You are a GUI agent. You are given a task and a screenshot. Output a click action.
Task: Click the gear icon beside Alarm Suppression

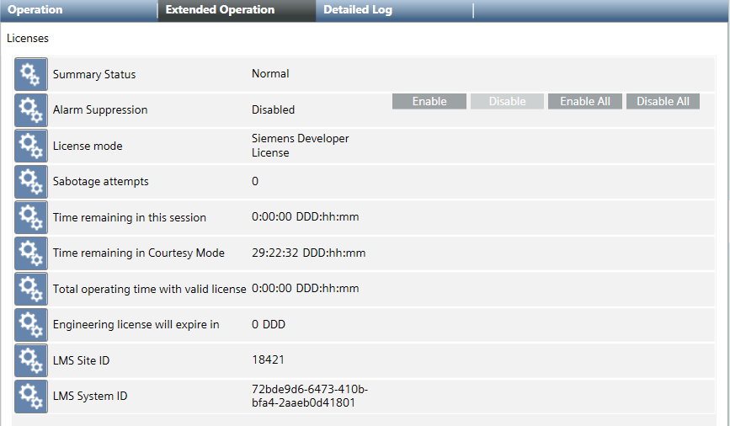click(x=31, y=110)
